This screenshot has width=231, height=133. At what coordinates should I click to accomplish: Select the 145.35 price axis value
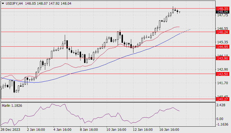point(222,42)
